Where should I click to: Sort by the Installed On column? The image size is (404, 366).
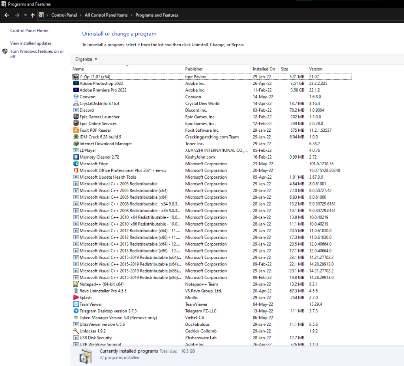click(265, 69)
